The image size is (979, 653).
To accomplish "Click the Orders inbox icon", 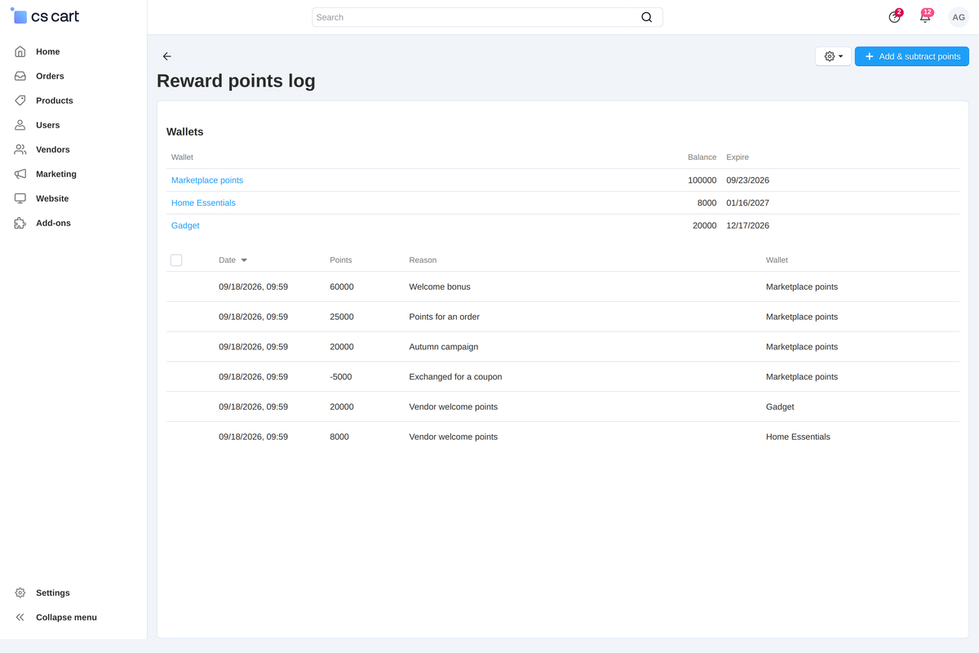I will coord(20,76).
